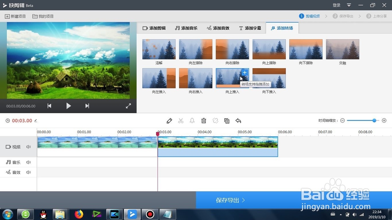This screenshot has width=392, height=220.
Task: Select the second meadow clip on timeline
Action: 218,146
